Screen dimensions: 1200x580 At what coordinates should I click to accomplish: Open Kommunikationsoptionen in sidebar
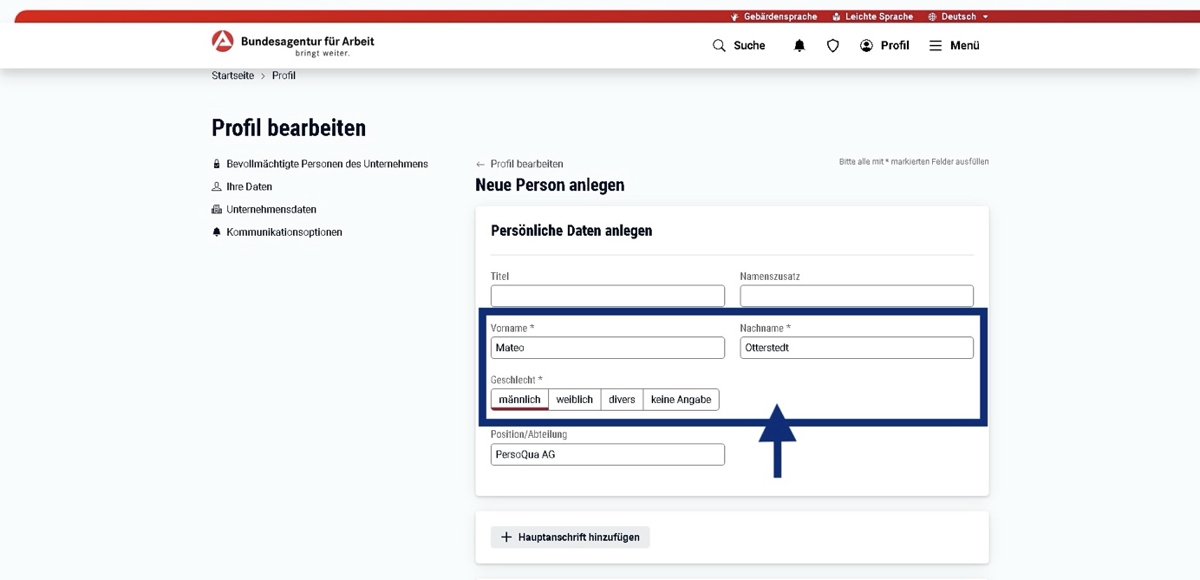(284, 232)
